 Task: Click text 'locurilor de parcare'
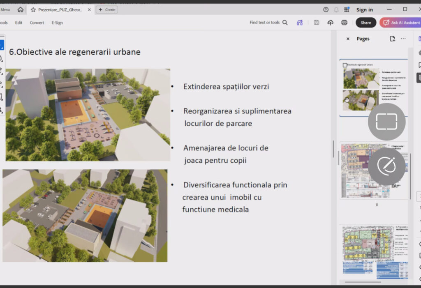tap(218, 124)
